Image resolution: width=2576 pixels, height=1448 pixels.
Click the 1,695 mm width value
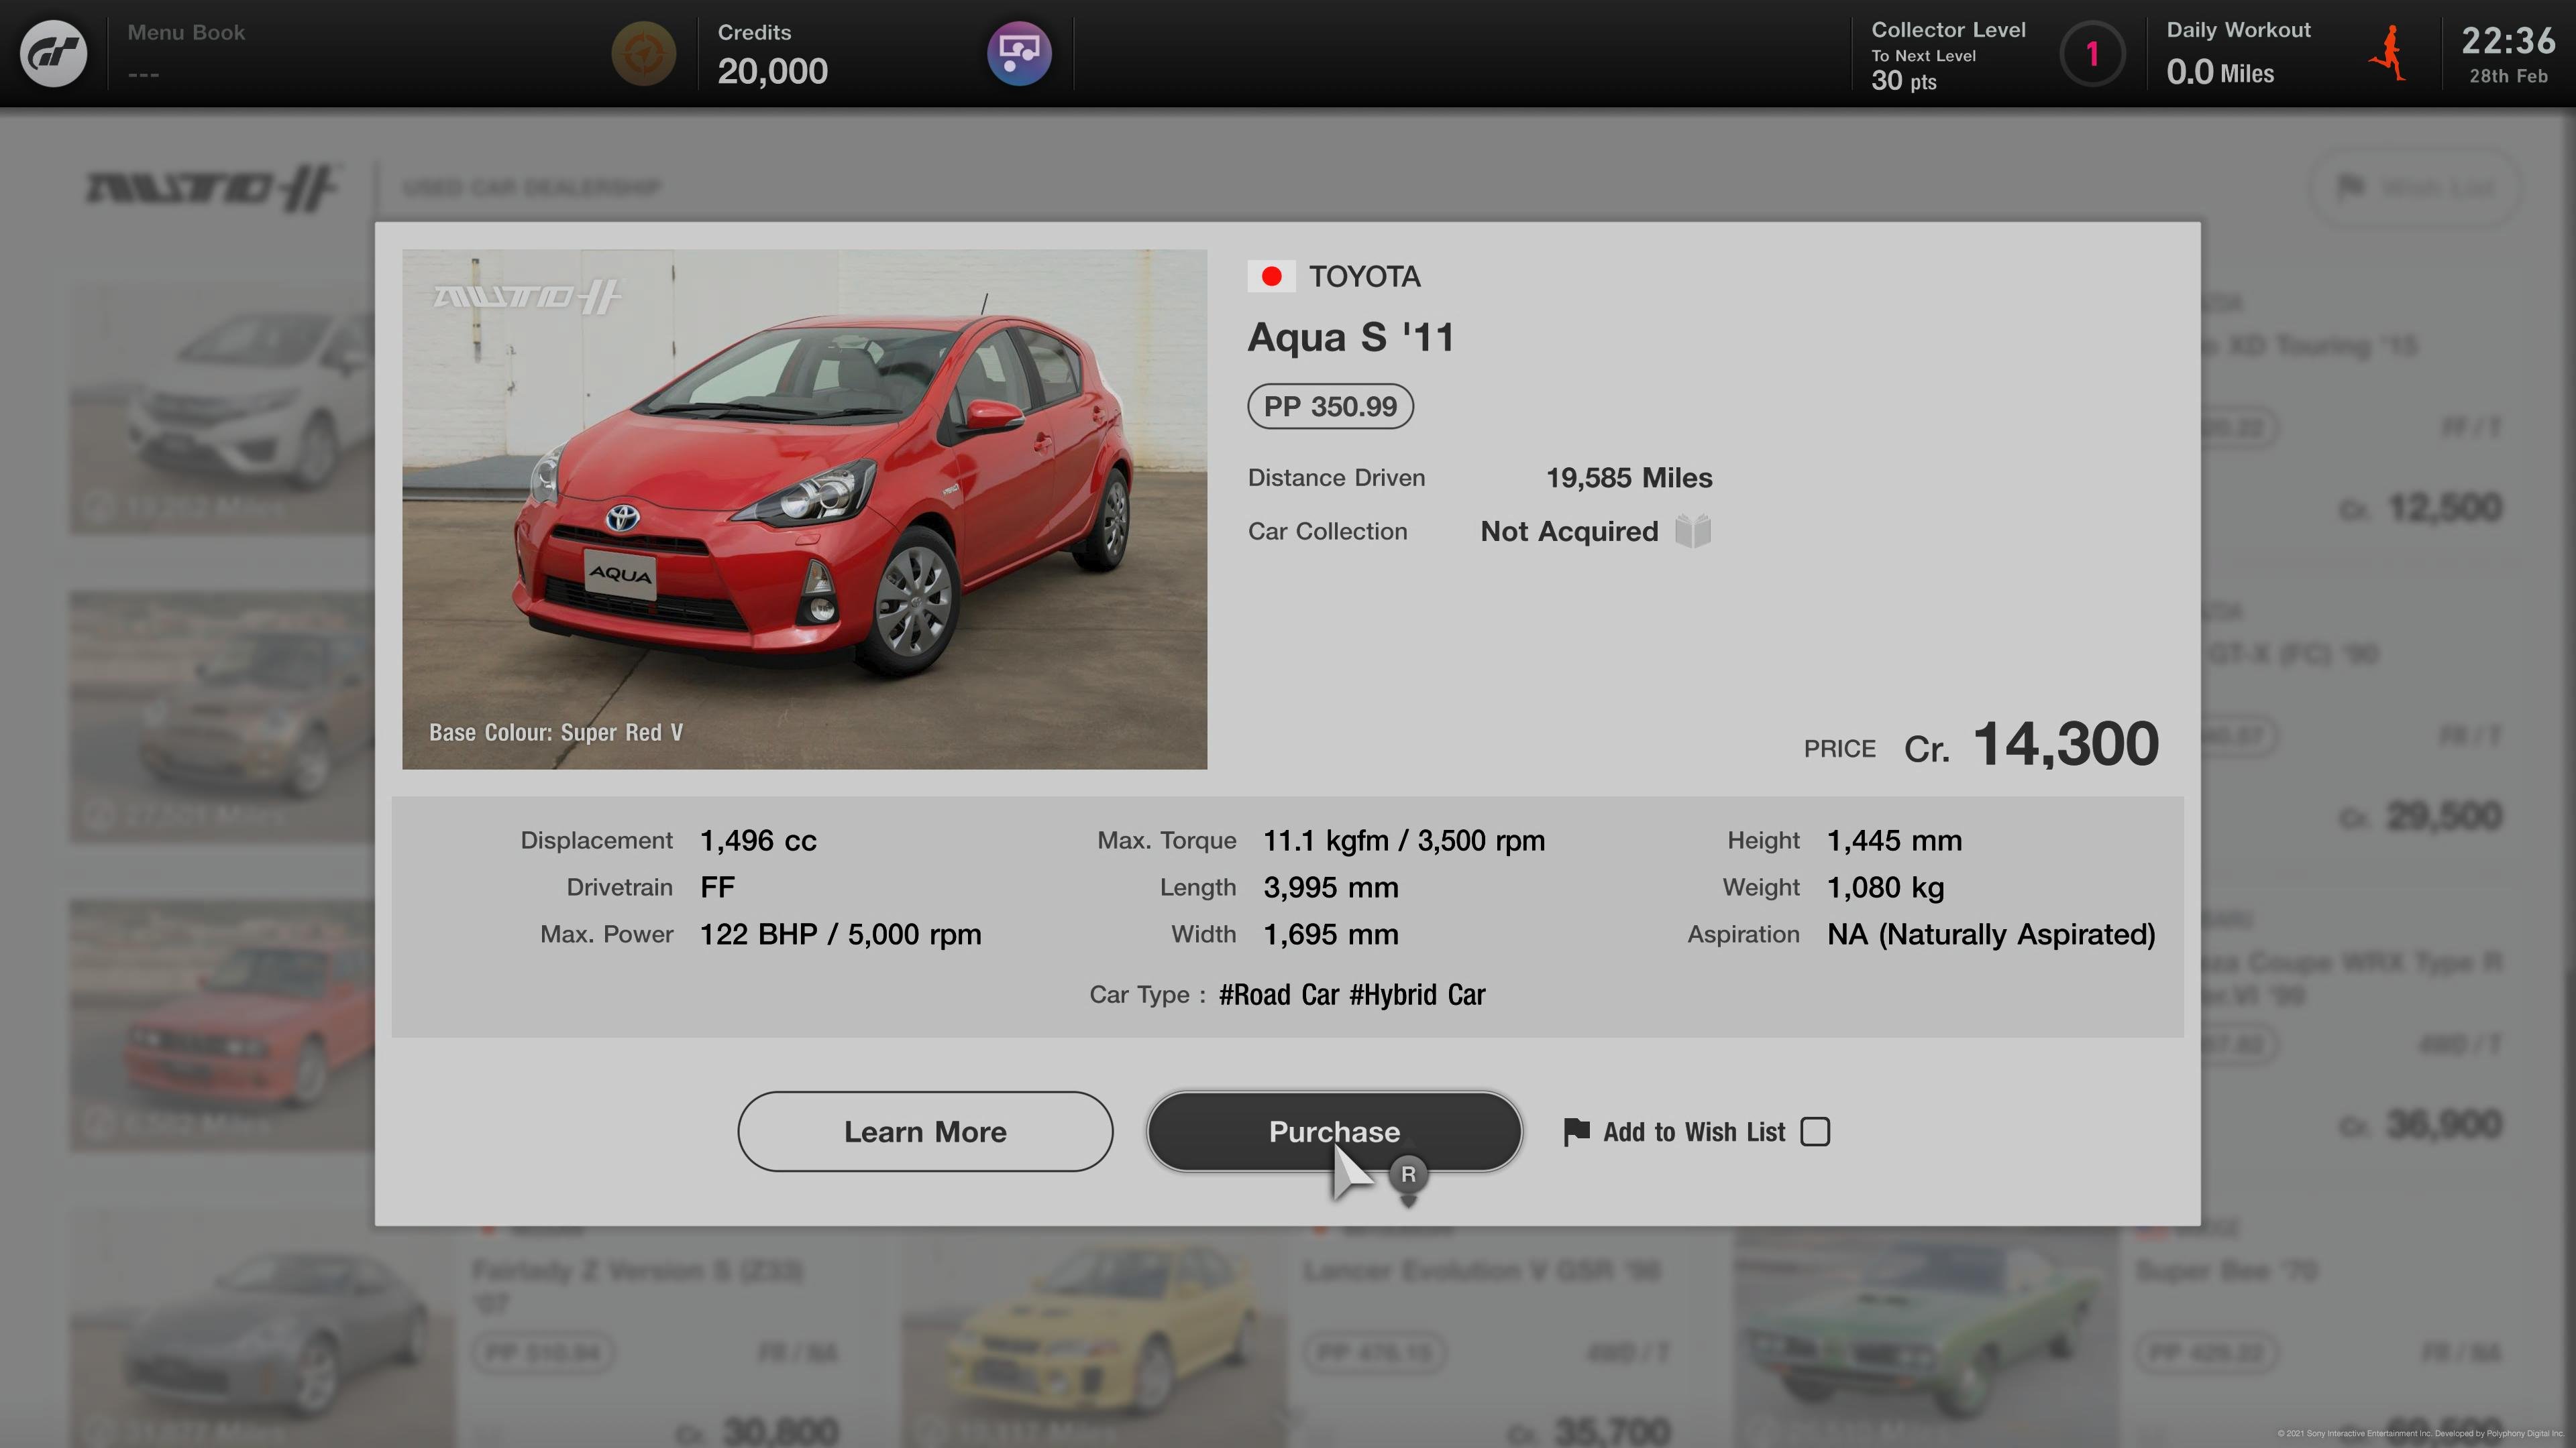1331,934
